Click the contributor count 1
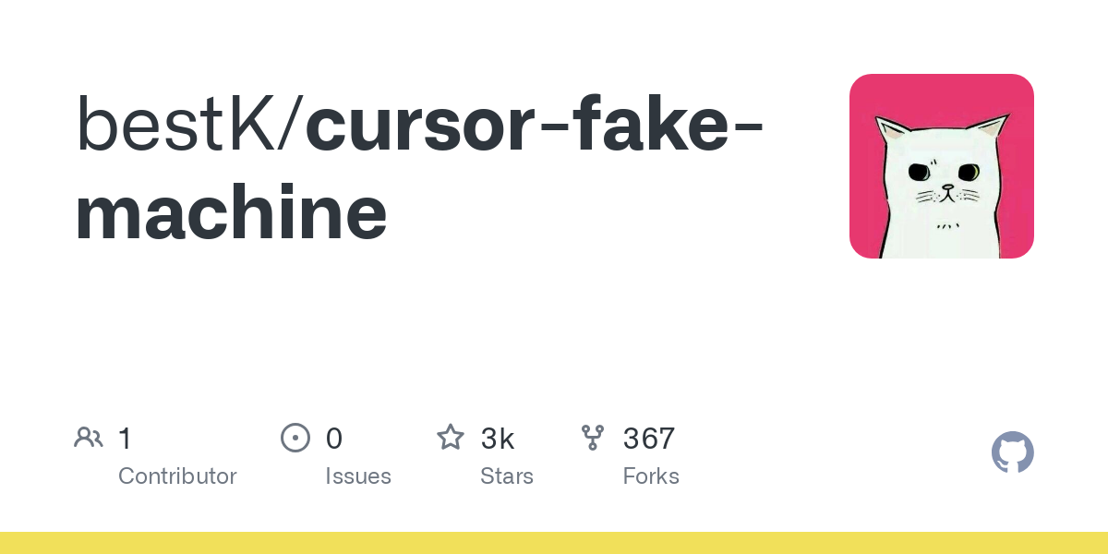The image size is (1108, 554). (125, 439)
